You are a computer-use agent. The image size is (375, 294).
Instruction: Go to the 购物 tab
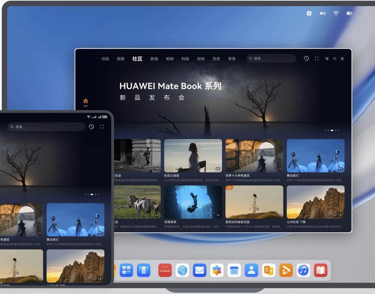[170, 59]
